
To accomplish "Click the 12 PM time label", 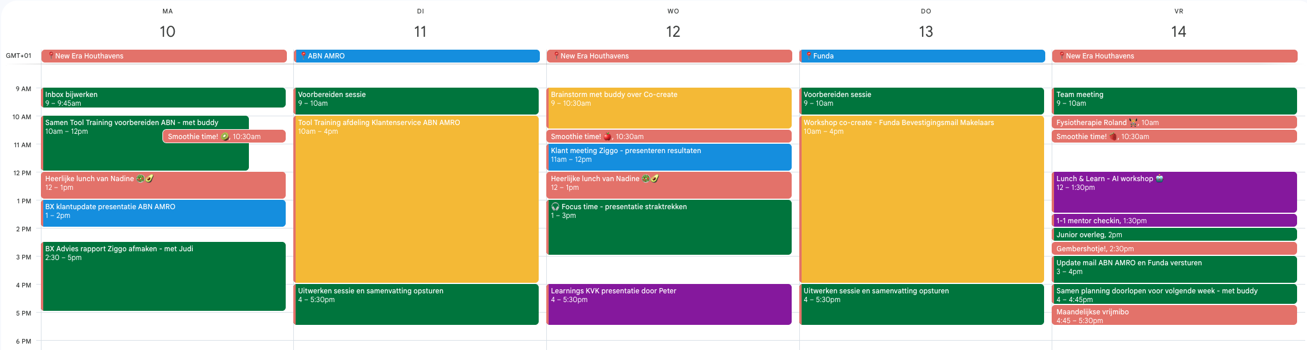I will pos(22,173).
